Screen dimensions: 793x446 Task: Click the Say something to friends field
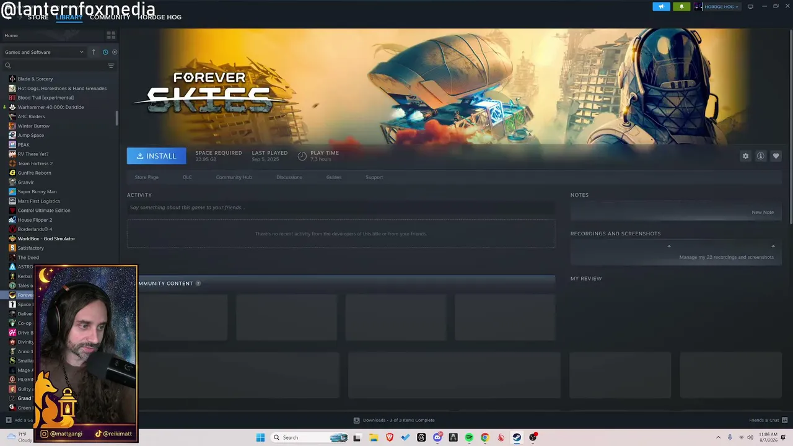pos(341,208)
